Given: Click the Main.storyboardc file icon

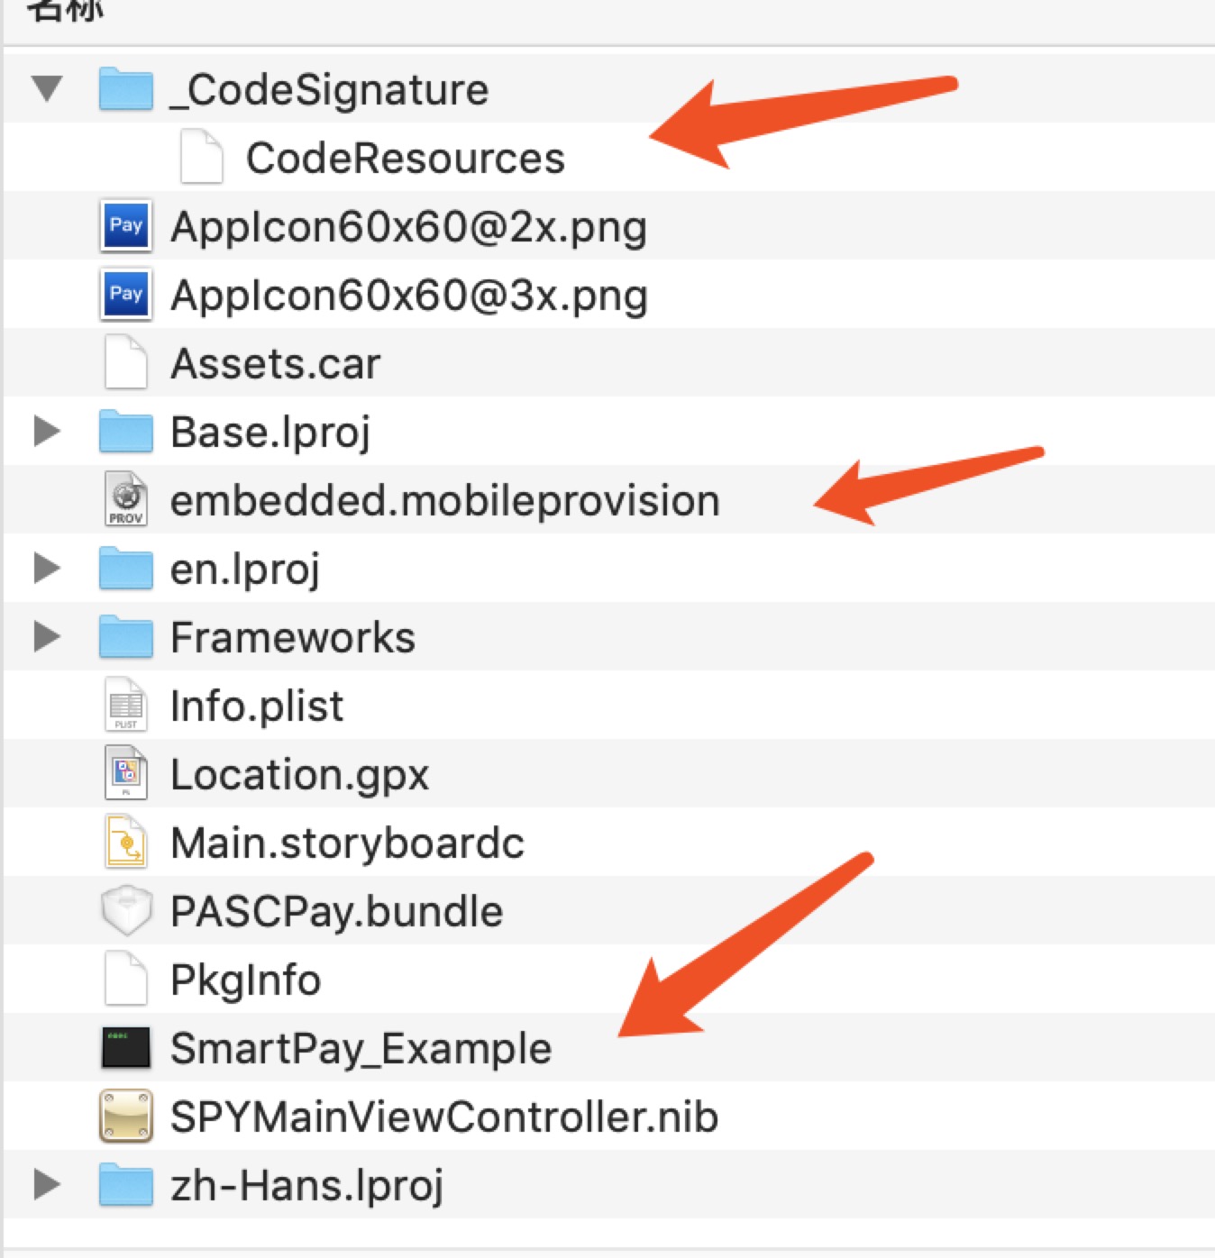Looking at the screenshot, I should click(x=125, y=842).
